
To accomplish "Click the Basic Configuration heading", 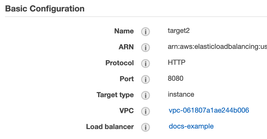I will [45, 9].
